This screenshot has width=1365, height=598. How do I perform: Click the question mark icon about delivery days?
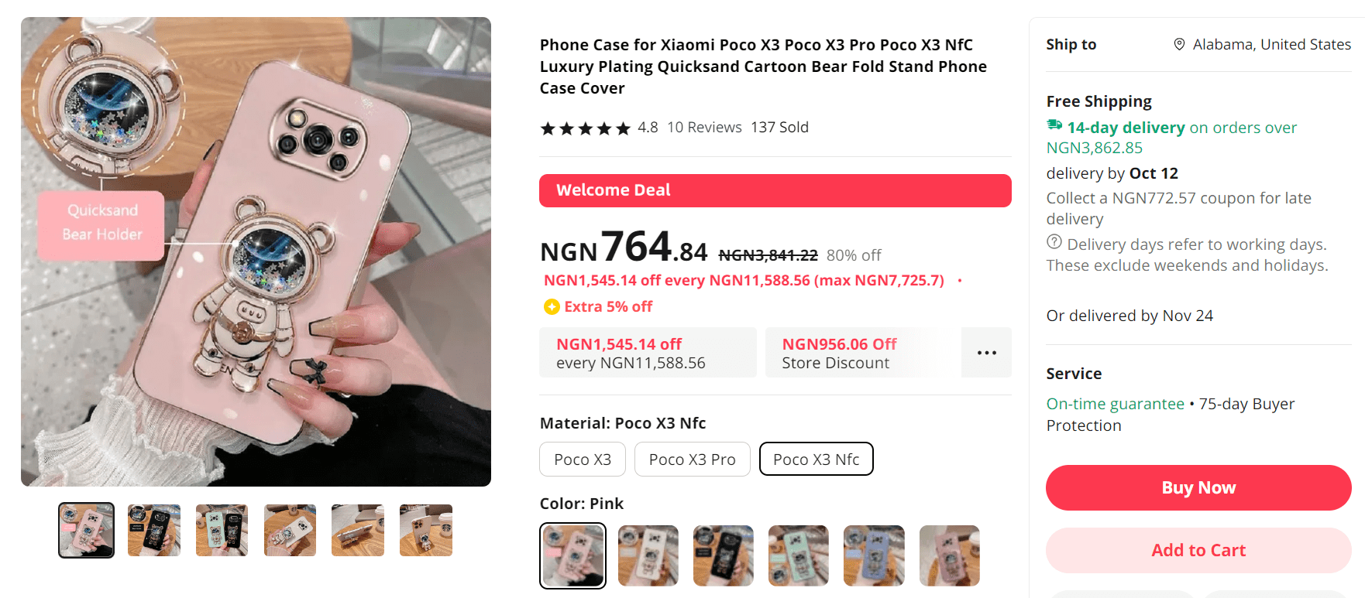pos(1054,242)
